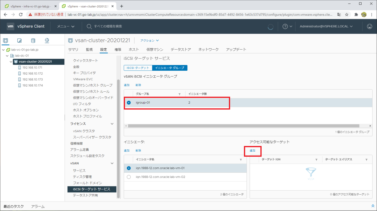Screen dimensions: 377x211
Task: Open VMware EVC settings
Action: tap(83, 79)
